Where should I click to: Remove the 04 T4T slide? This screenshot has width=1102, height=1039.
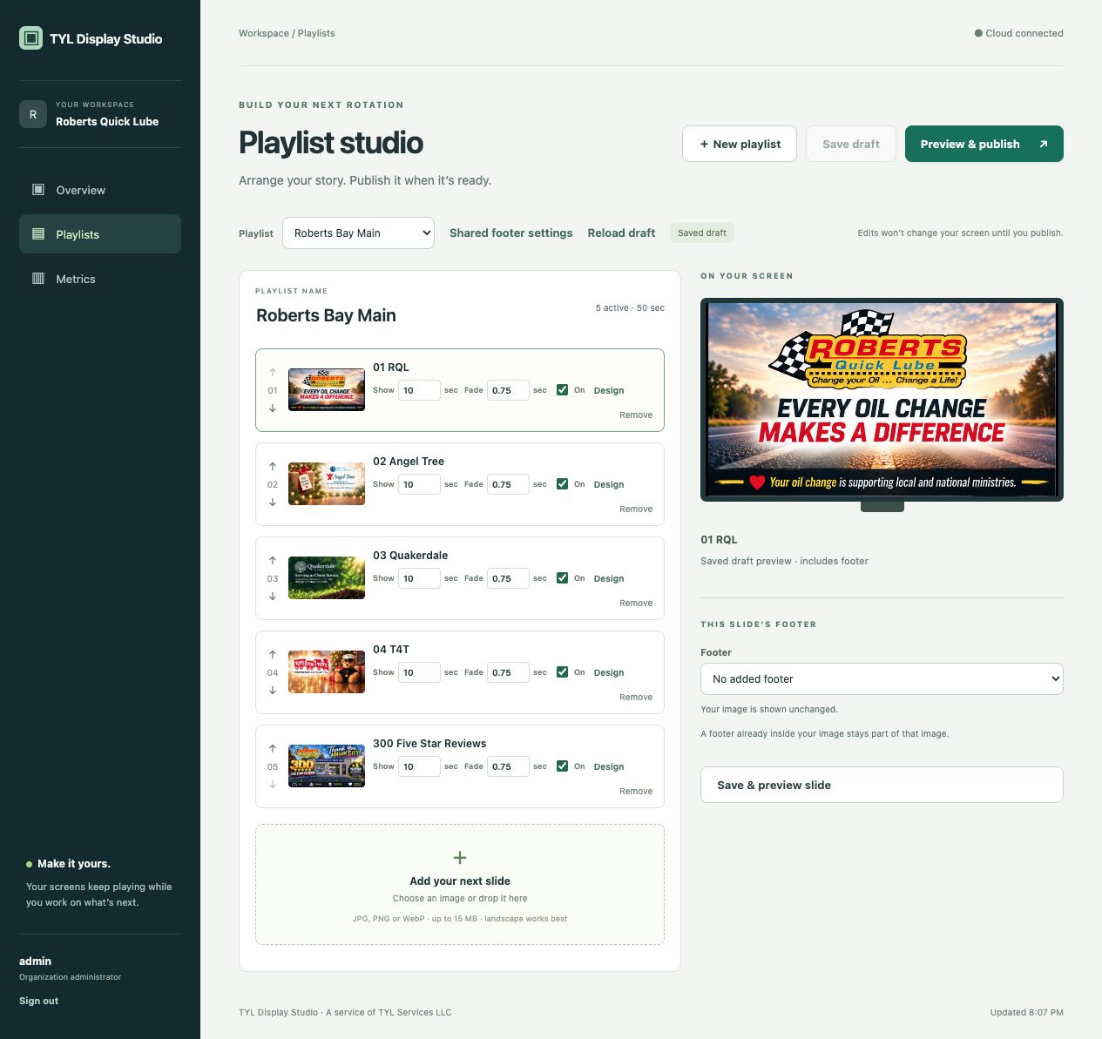click(x=636, y=697)
